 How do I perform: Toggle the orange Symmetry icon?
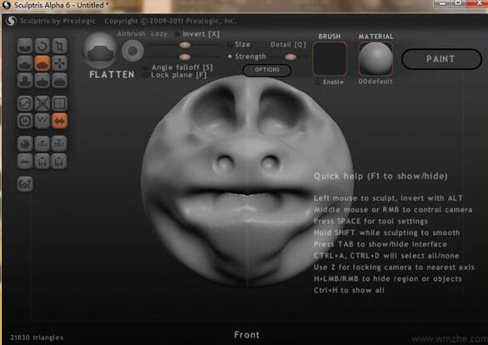tap(59, 121)
